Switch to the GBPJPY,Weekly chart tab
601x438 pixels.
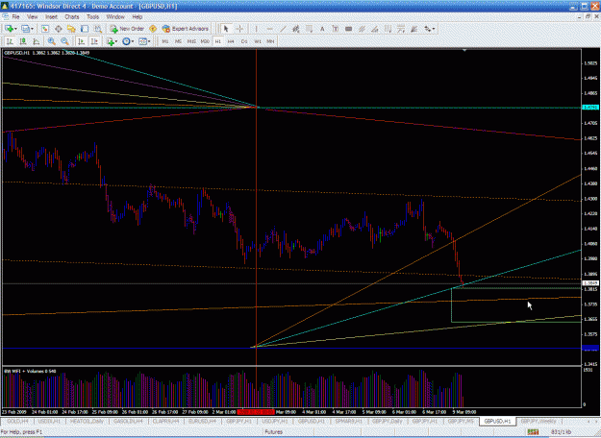click(x=538, y=421)
